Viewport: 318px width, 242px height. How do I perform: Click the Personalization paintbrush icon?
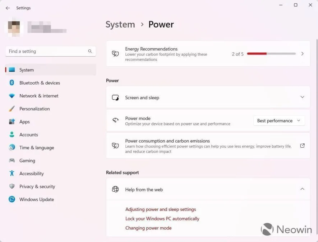coord(12,109)
